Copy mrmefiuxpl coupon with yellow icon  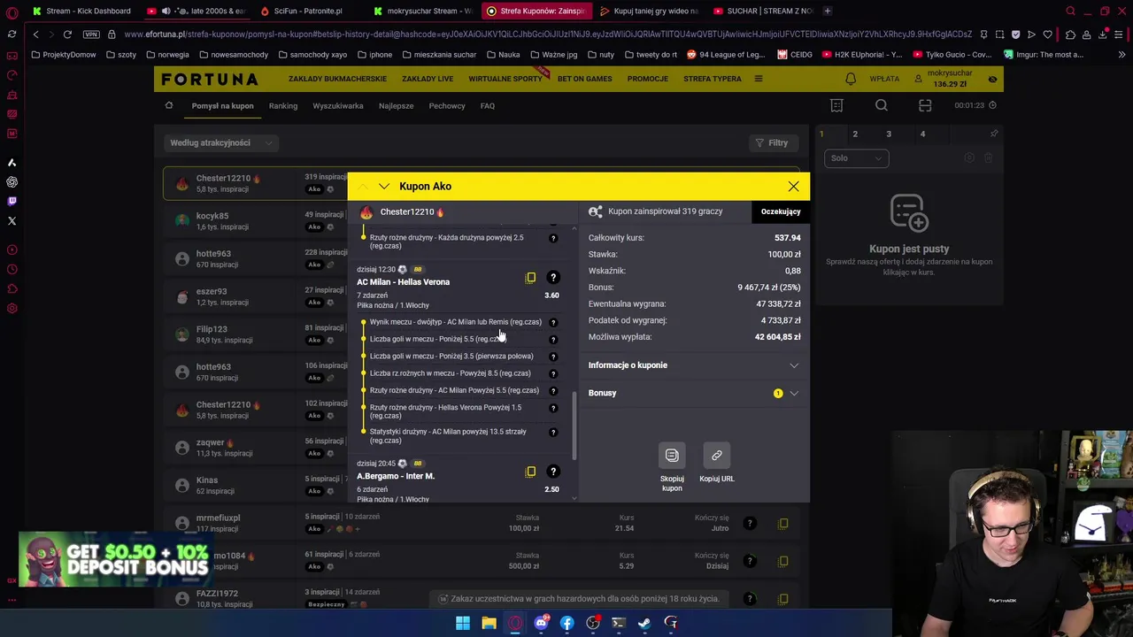(x=783, y=524)
